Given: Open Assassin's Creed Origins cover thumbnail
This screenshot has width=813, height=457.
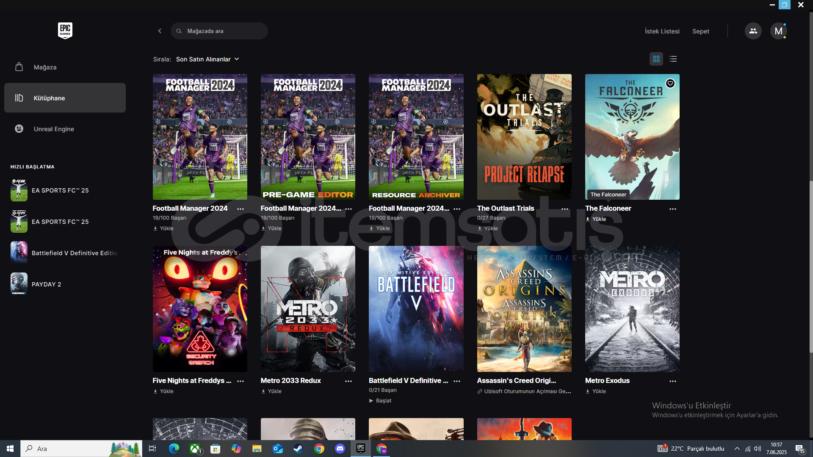Looking at the screenshot, I should [524, 309].
